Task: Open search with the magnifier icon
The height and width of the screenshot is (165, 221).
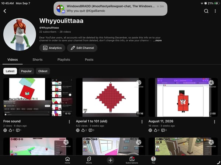Action: (206, 11)
